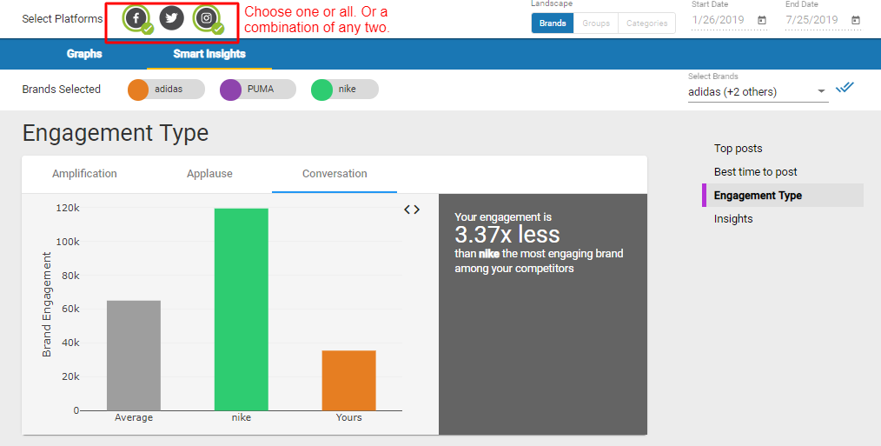Image resolution: width=881 pixels, height=446 pixels.
Task: Go to Best time to post section
Action: point(756,171)
